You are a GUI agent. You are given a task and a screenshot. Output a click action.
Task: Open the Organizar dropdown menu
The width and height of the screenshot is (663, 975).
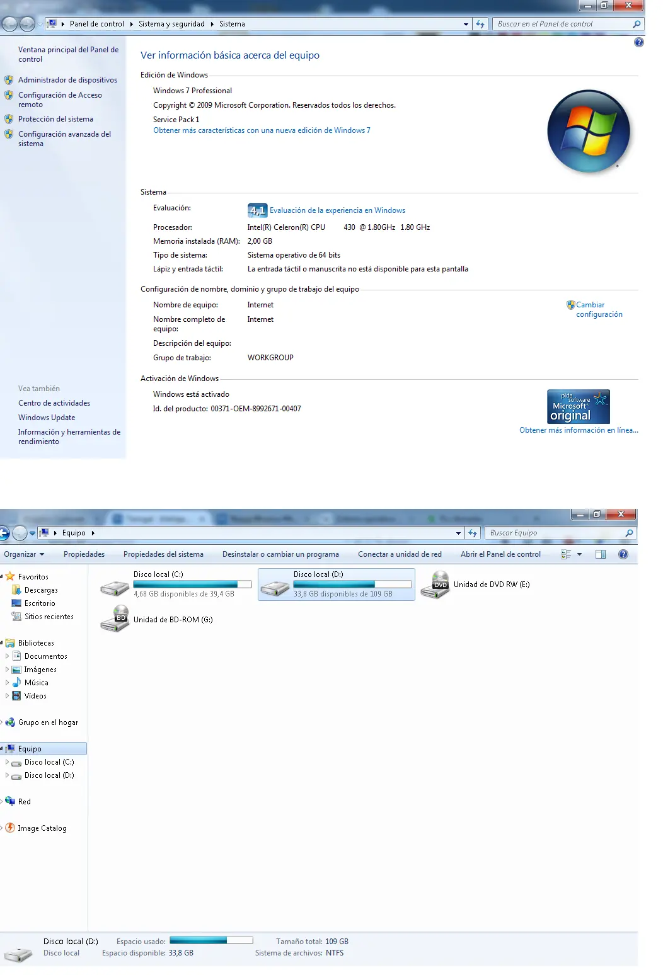pyautogui.click(x=24, y=554)
